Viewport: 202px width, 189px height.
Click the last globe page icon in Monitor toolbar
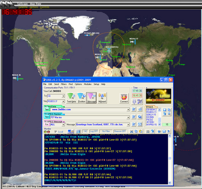(x=168, y=131)
